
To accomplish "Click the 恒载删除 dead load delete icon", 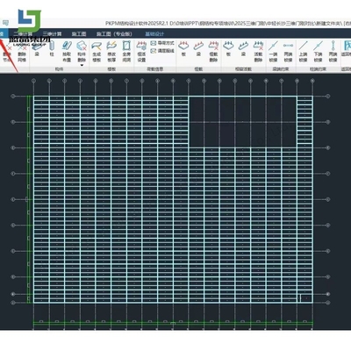I will click(213, 52).
